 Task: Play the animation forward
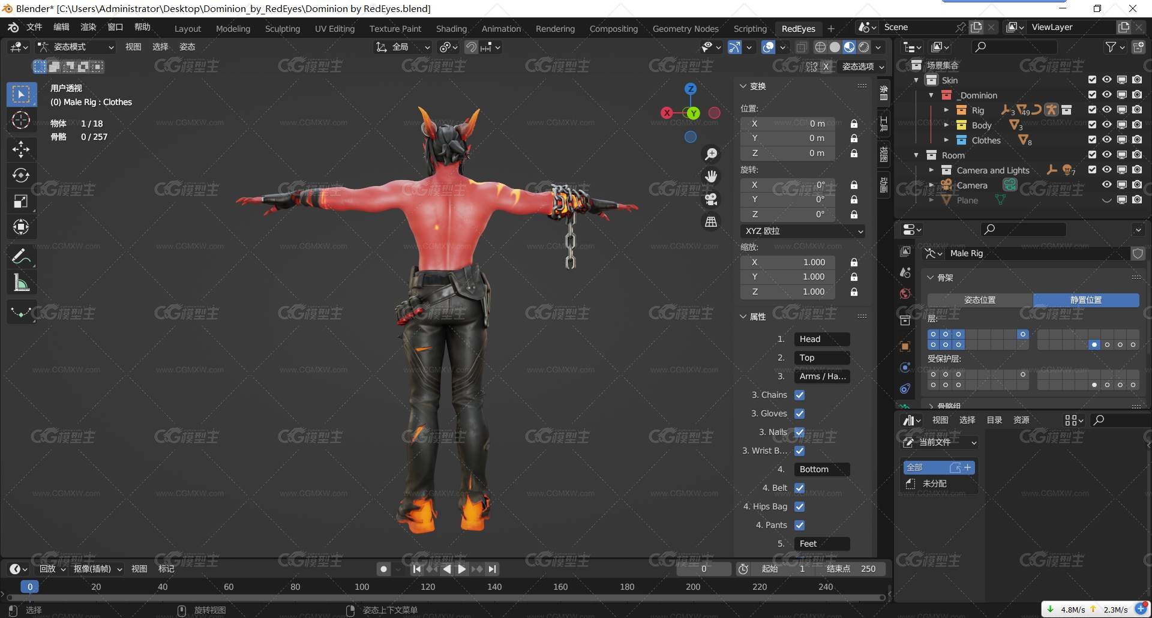point(461,569)
